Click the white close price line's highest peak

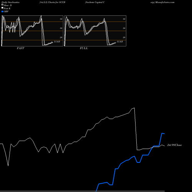tap(134, 108)
